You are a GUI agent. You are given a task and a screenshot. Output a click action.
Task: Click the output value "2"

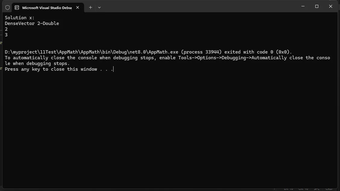click(6, 29)
